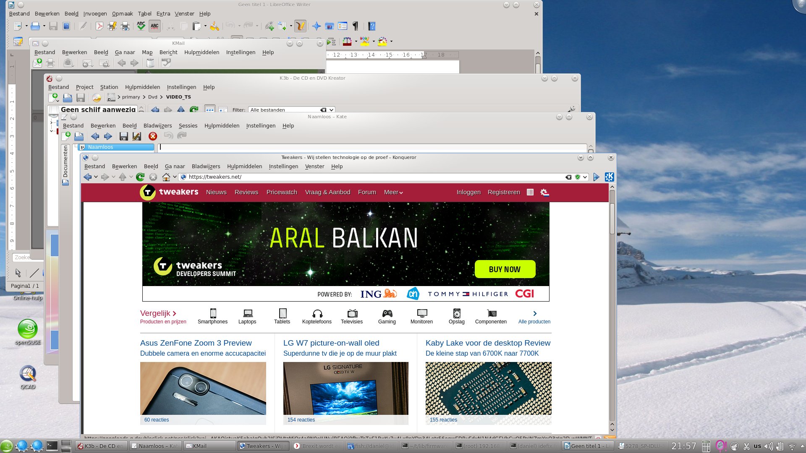
Task: Open QCAD desktop icon
Action: click(28, 377)
